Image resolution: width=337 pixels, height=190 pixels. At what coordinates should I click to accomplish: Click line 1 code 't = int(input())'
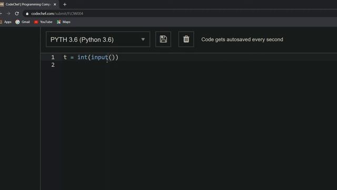(x=91, y=58)
